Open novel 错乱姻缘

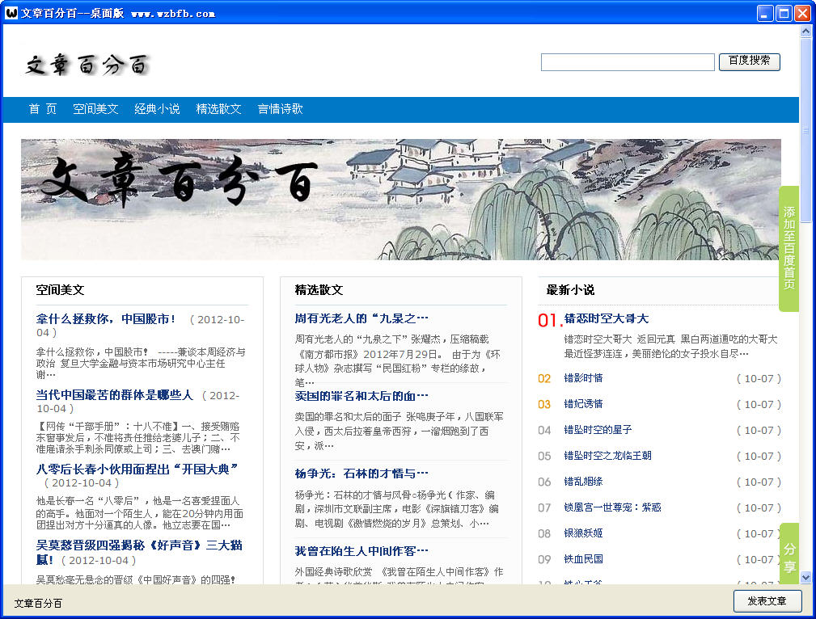(x=583, y=482)
